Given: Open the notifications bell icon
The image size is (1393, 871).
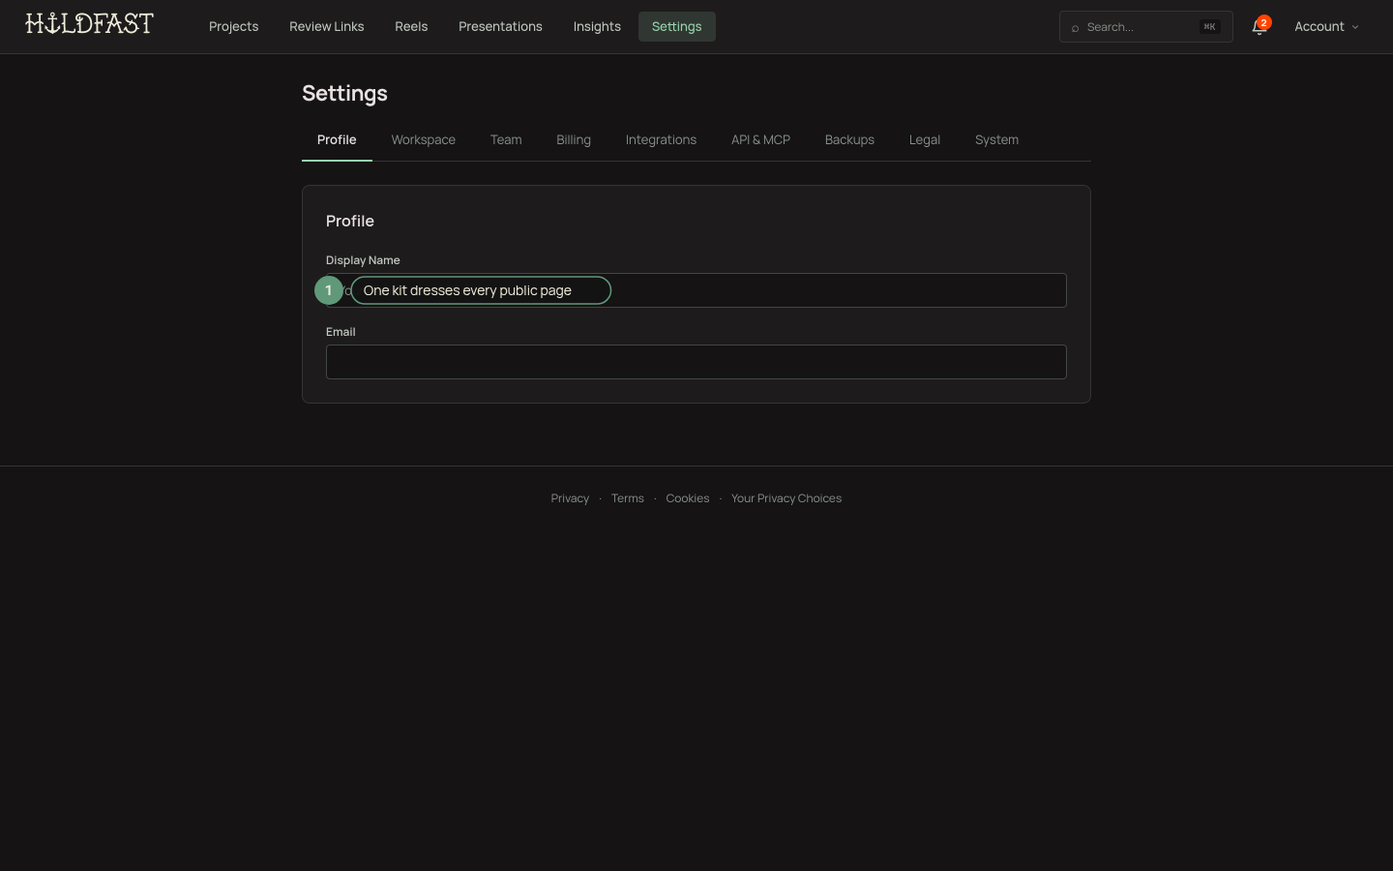Looking at the screenshot, I should pos(1259,27).
